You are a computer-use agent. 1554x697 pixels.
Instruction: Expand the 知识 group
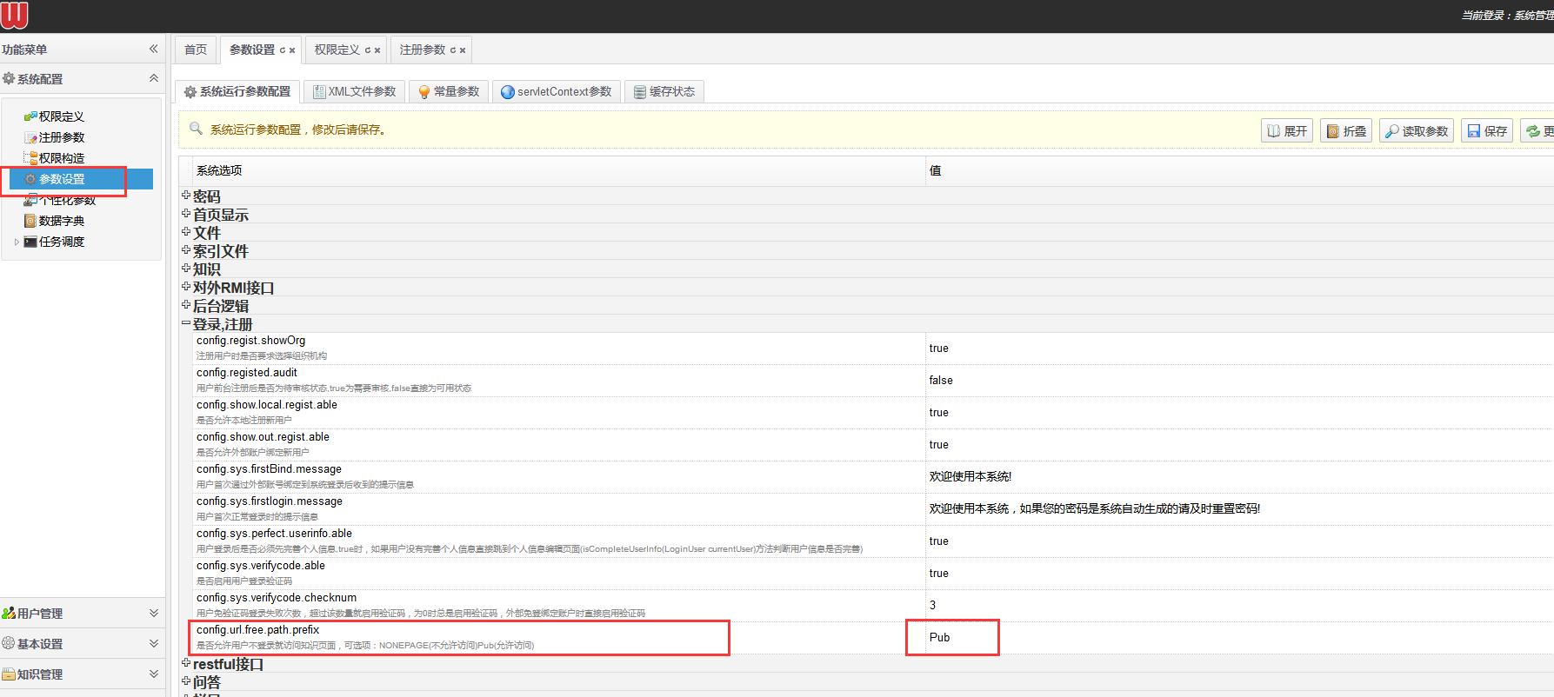(x=186, y=268)
